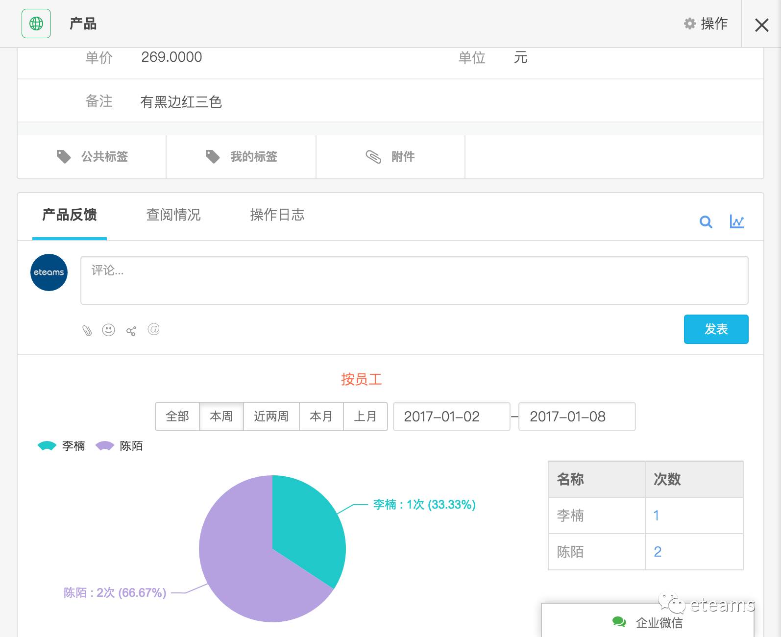The image size is (781, 637).
Task: Toggle the 李楠 legend series
Action: pyautogui.click(x=61, y=446)
